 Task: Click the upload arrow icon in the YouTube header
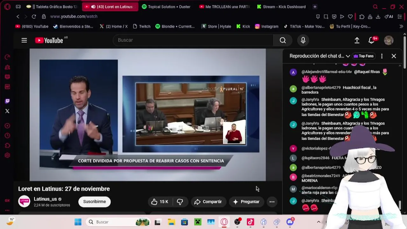(357, 40)
